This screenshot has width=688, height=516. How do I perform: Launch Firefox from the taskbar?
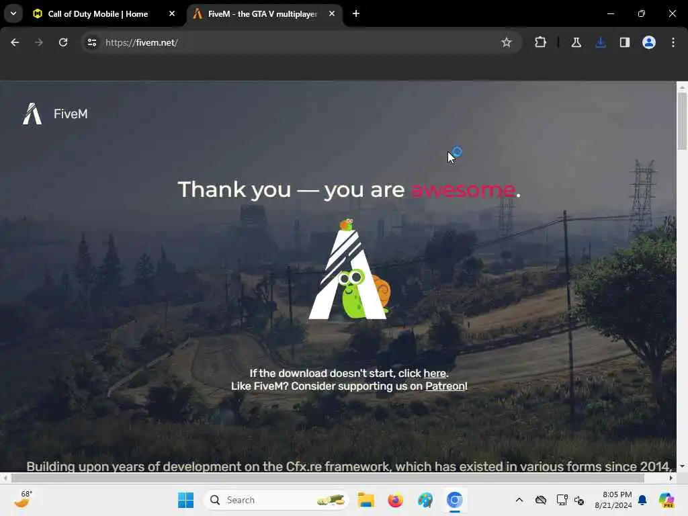395,500
